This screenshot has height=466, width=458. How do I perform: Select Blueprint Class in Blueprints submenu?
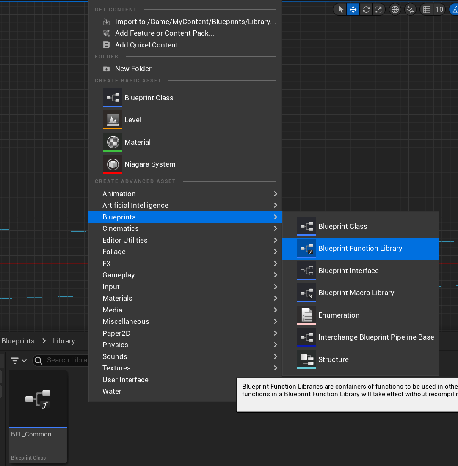pyautogui.click(x=361, y=227)
